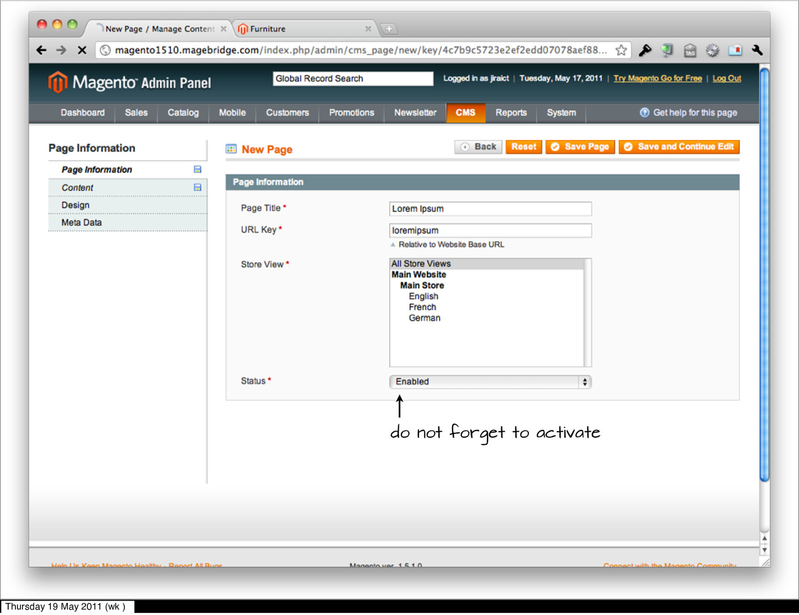Viewport: 799px width, 615px height.
Task: Open a new browser tab
Action: (389, 29)
